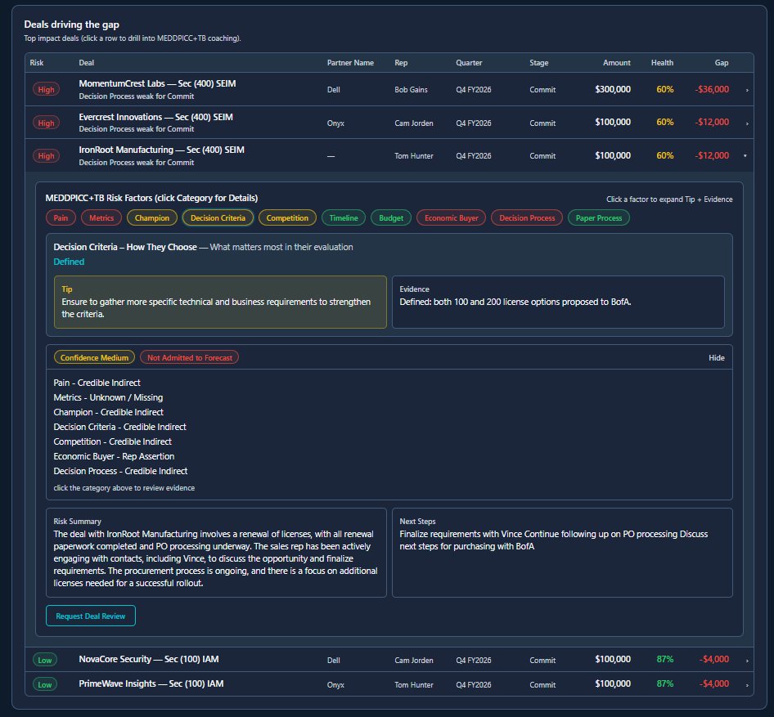
Task: Select the Pain risk factor pill
Action: tap(61, 217)
